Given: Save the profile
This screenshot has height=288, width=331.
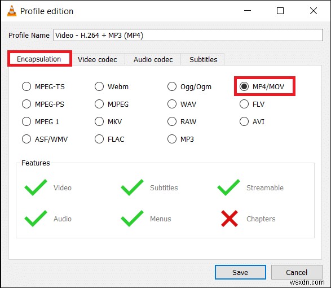Looking at the screenshot, I should pos(240,272).
